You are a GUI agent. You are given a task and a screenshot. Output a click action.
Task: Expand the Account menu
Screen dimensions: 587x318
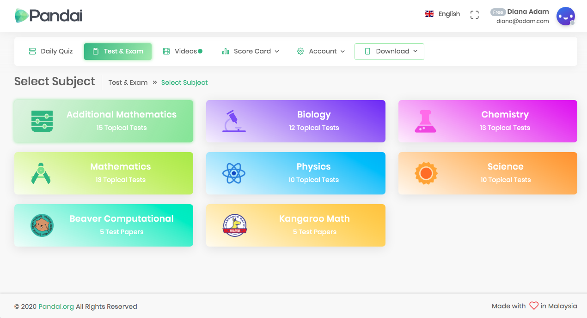pyautogui.click(x=321, y=51)
